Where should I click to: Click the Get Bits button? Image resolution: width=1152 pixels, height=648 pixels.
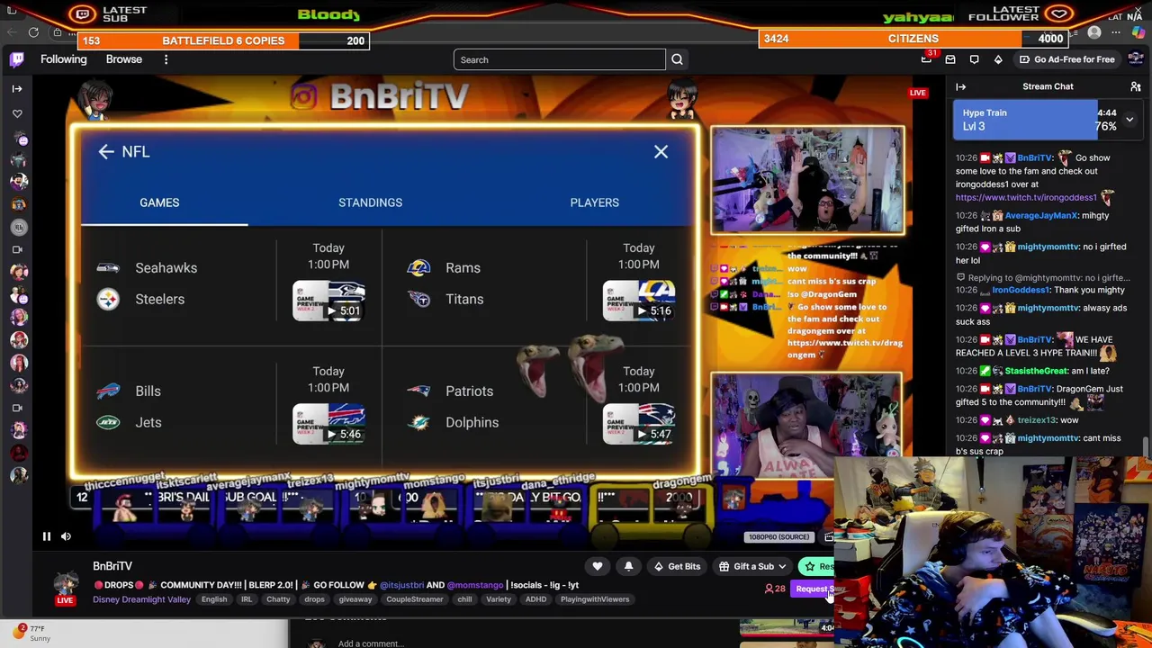click(x=677, y=566)
